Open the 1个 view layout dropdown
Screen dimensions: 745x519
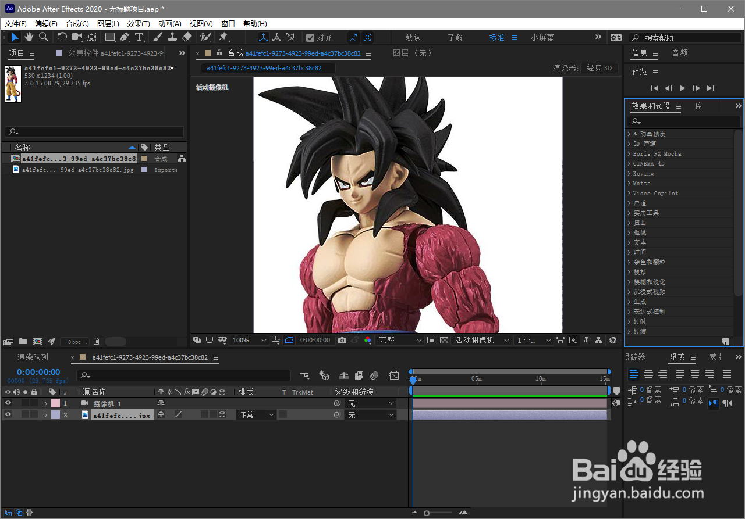534,340
